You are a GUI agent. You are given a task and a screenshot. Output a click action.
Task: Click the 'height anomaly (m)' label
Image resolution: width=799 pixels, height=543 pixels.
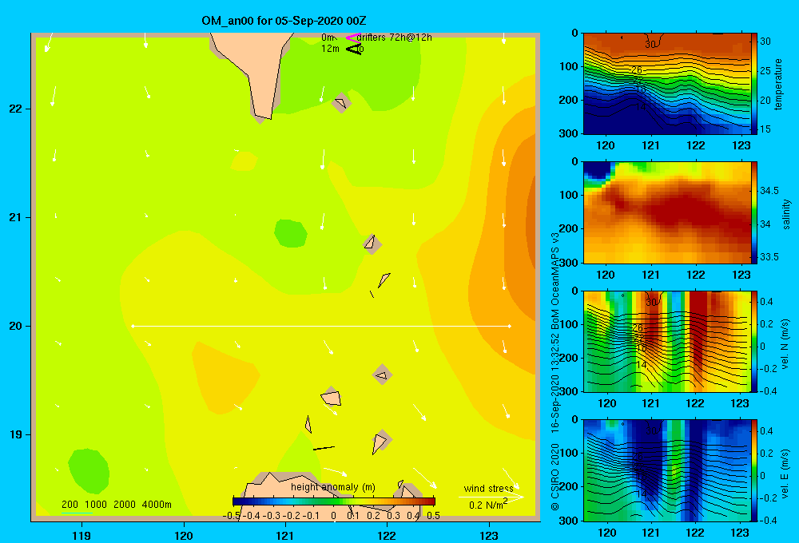click(x=332, y=487)
